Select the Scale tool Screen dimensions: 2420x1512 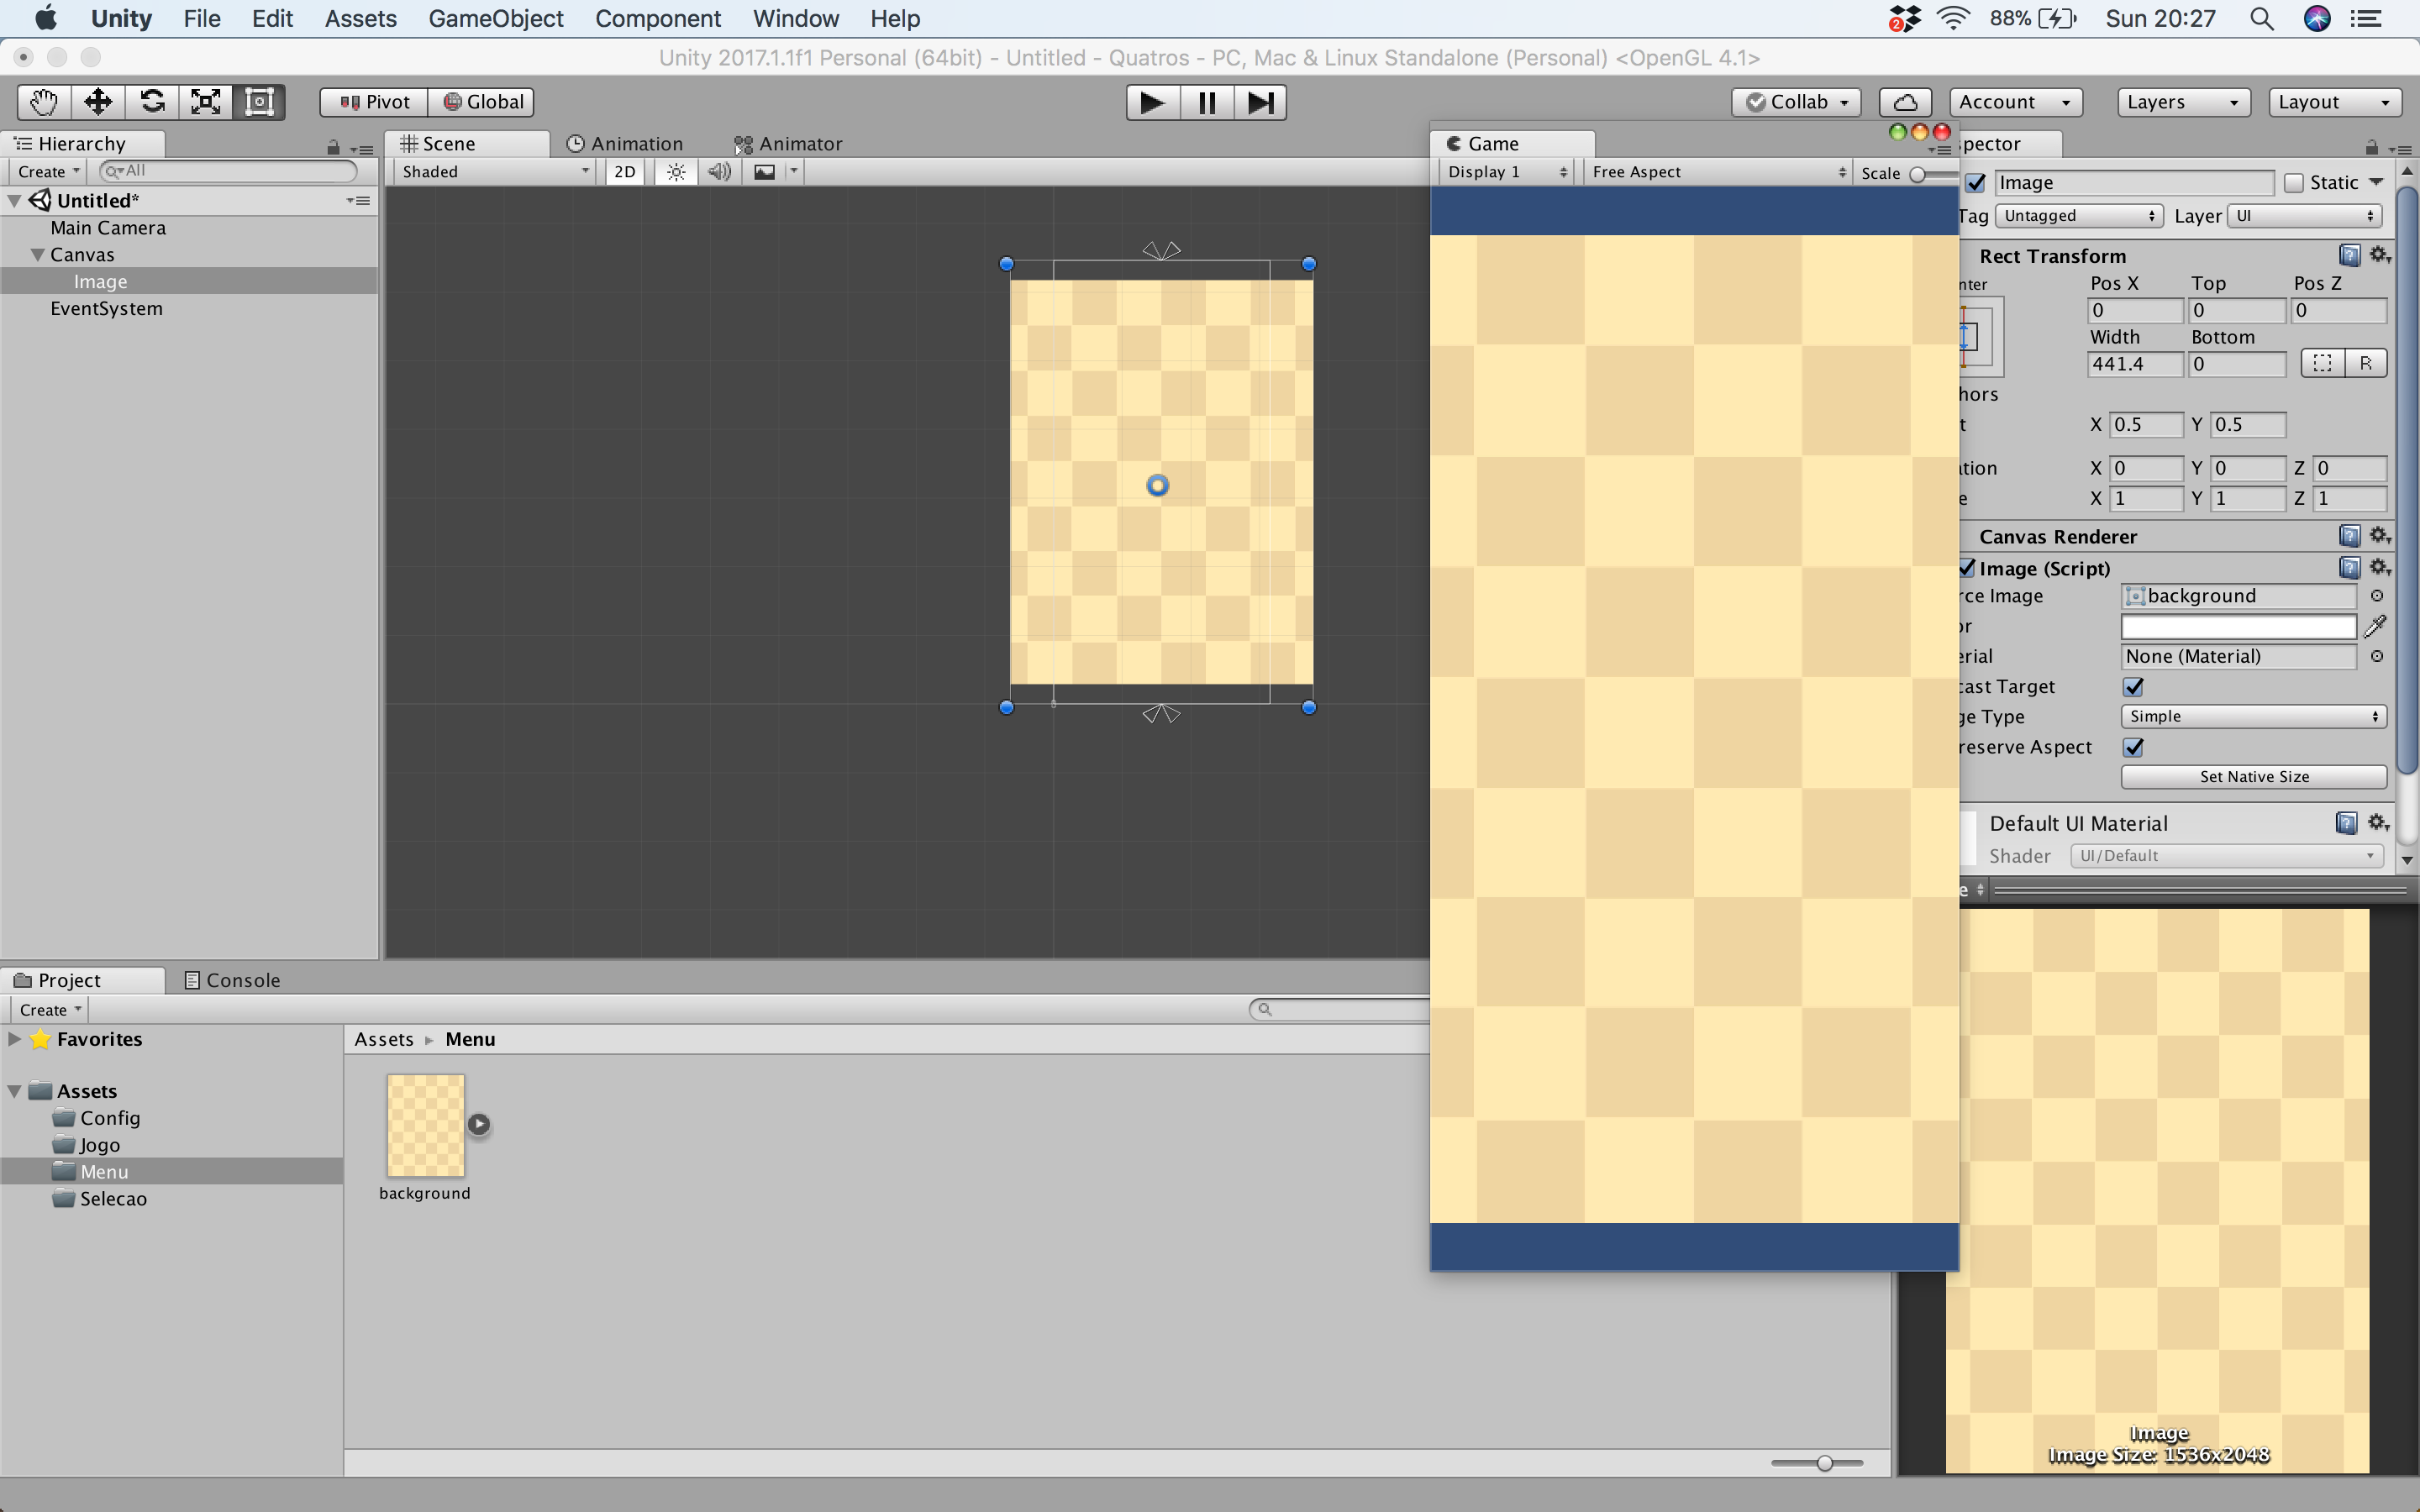click(206, 102)
